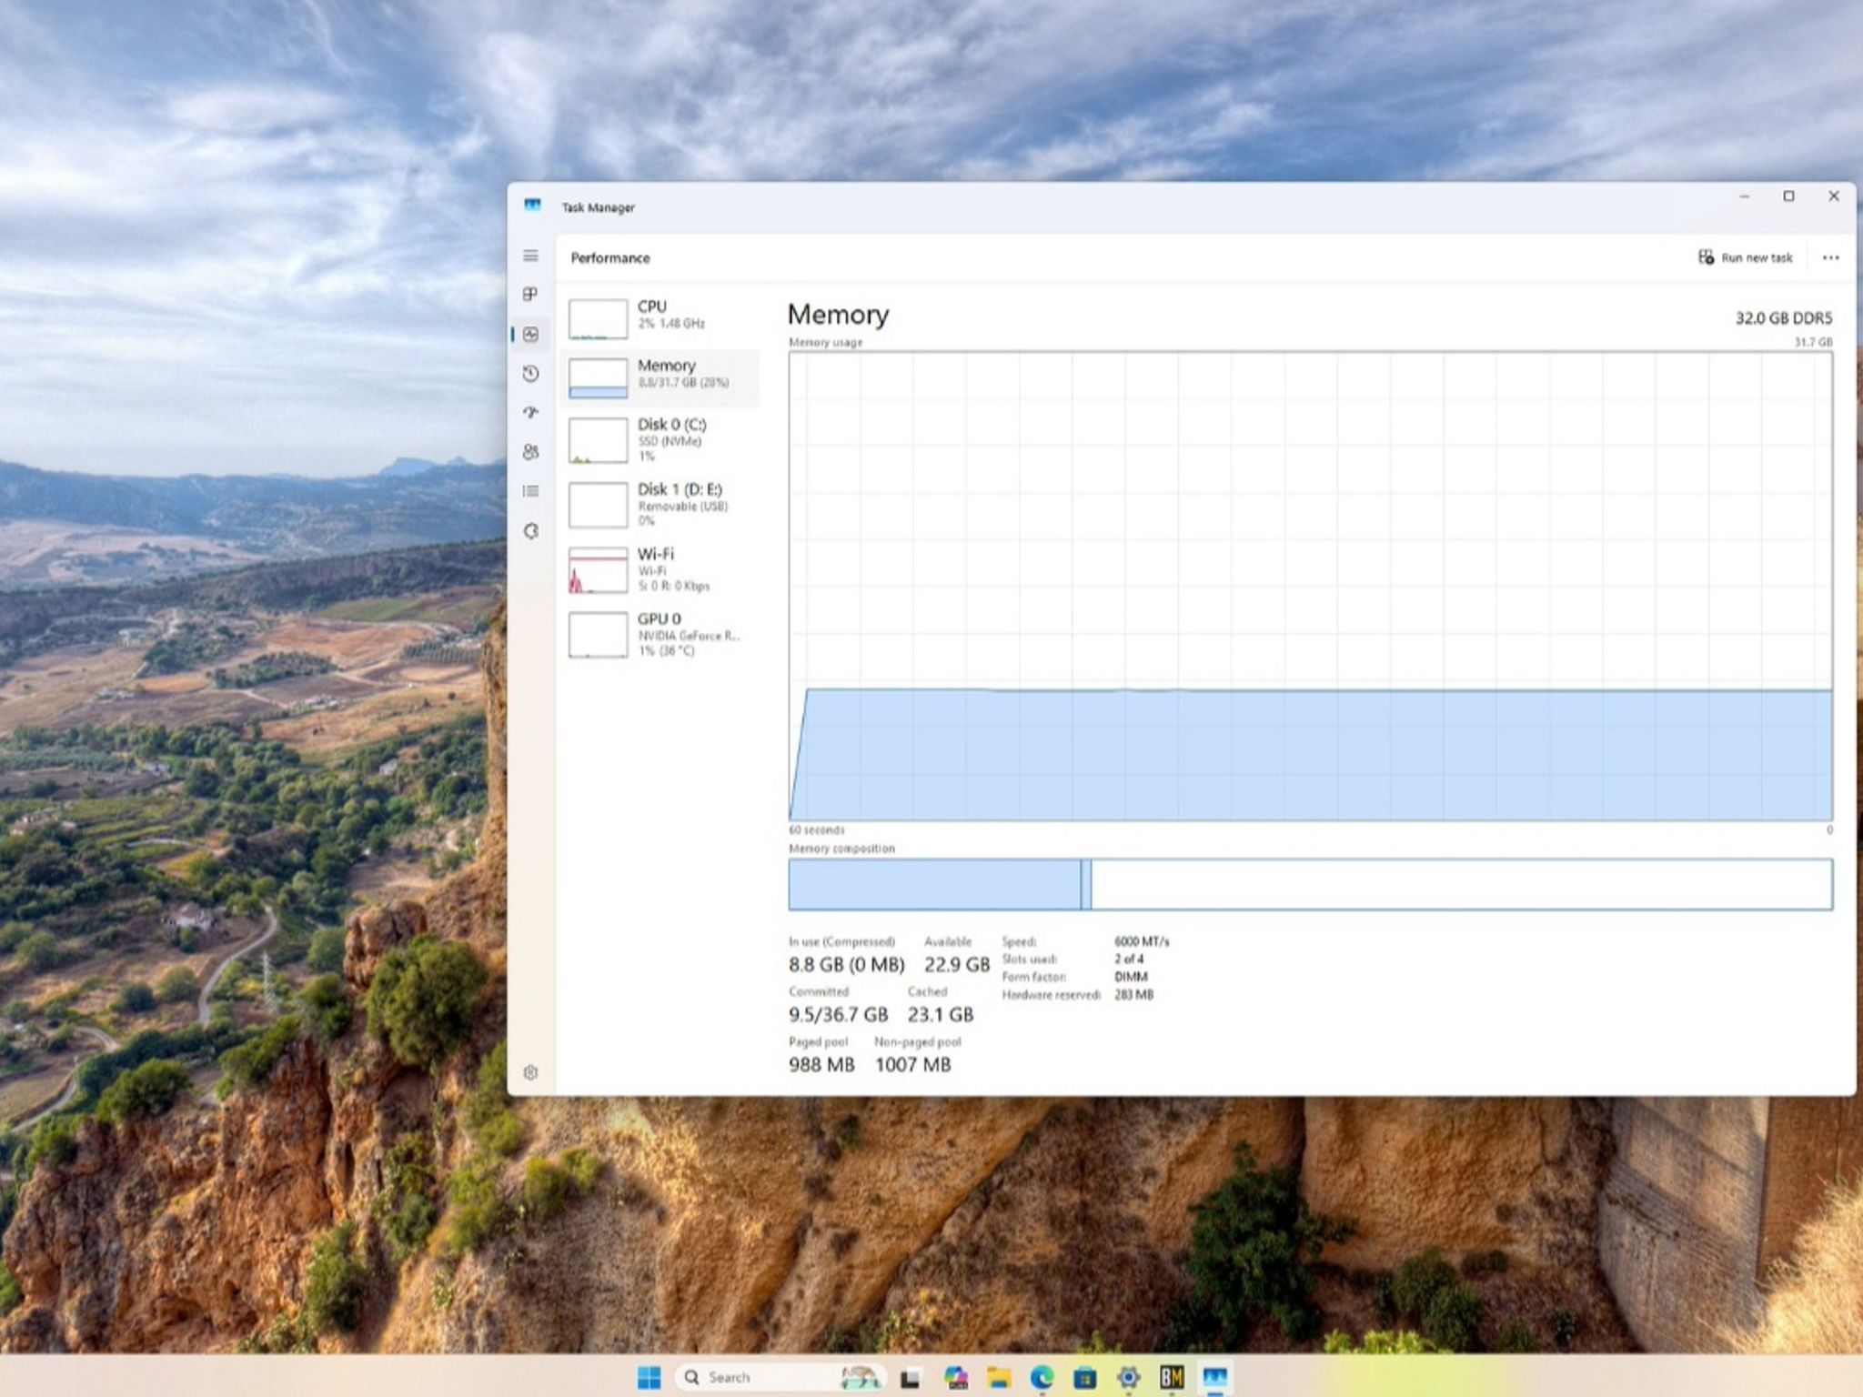The height and width of the screenshot is (1397, 1863).
Task: Click Task Manager taskbar icon
Action: click(x=1215, y=1378)
